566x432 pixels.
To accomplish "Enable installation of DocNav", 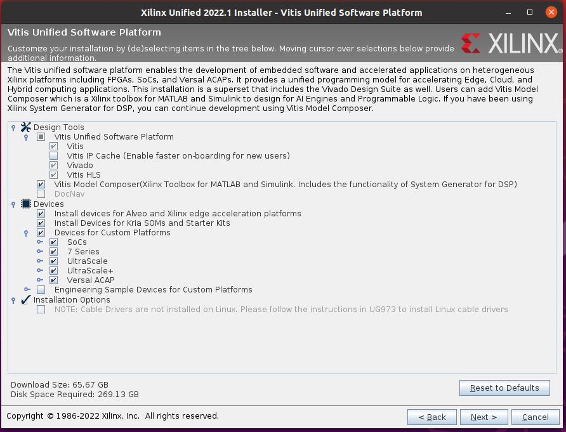I will (x=41, y=193).
